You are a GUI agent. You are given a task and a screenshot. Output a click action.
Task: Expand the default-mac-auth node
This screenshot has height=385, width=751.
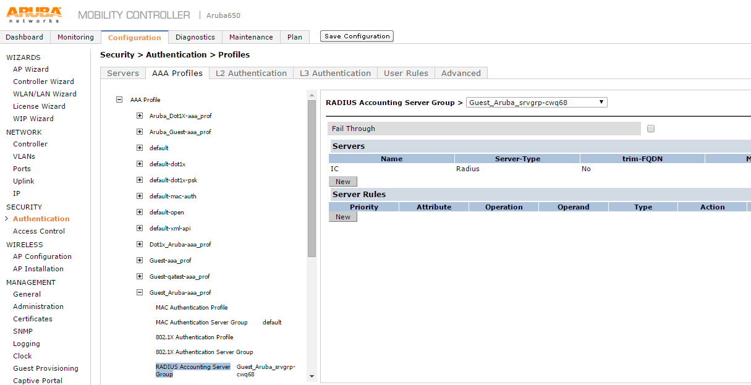140,196
